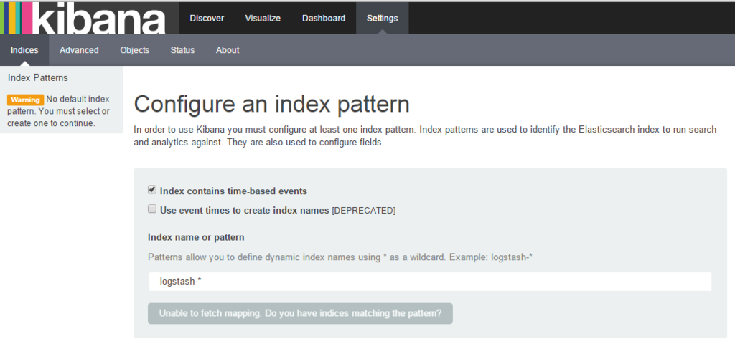The height and width of the screenshot is (349, 735).
Task: Focus the index name or pattern field
Action: [431, 282]
